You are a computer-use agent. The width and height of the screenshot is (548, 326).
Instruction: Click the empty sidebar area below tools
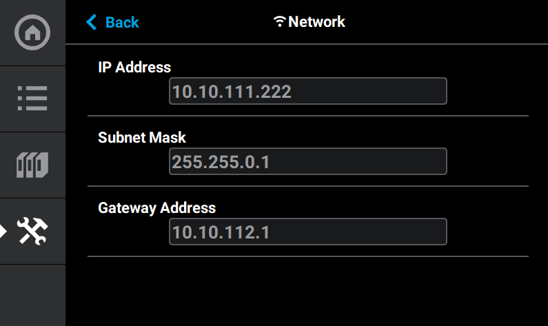(x=32, y=295)
